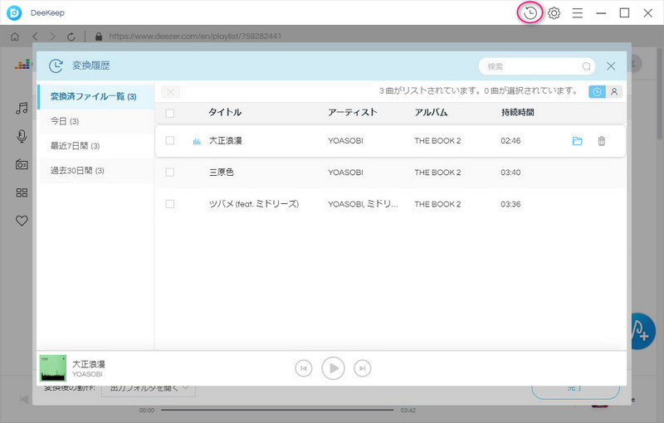
Task: Select the 変換済ファイル一覧 (3) tab
Action: 95,96
